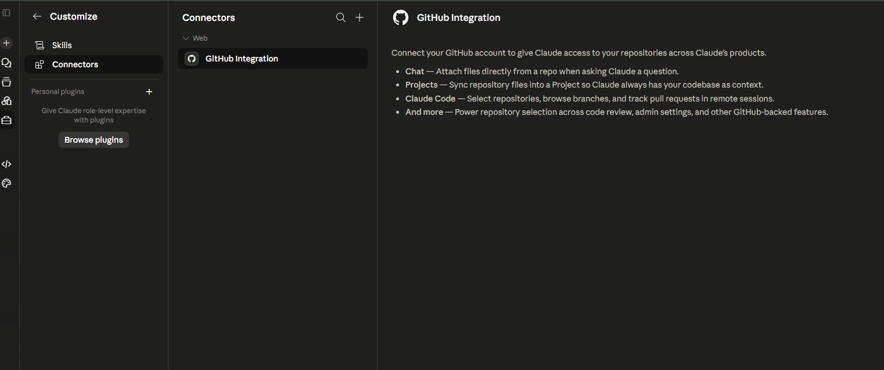Open the Chats bubble icon
This screenshot has width=884, height=370.
pyautogui.click(x=6, y=63)
